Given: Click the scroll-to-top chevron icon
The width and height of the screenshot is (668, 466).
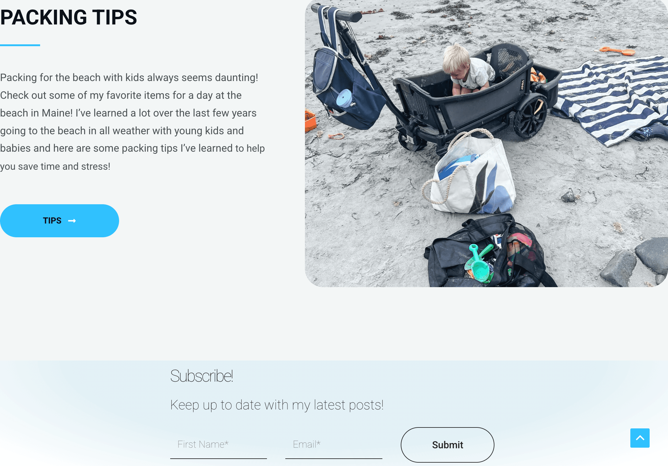Looking at the screenshot, I should (x=640, y=438).
